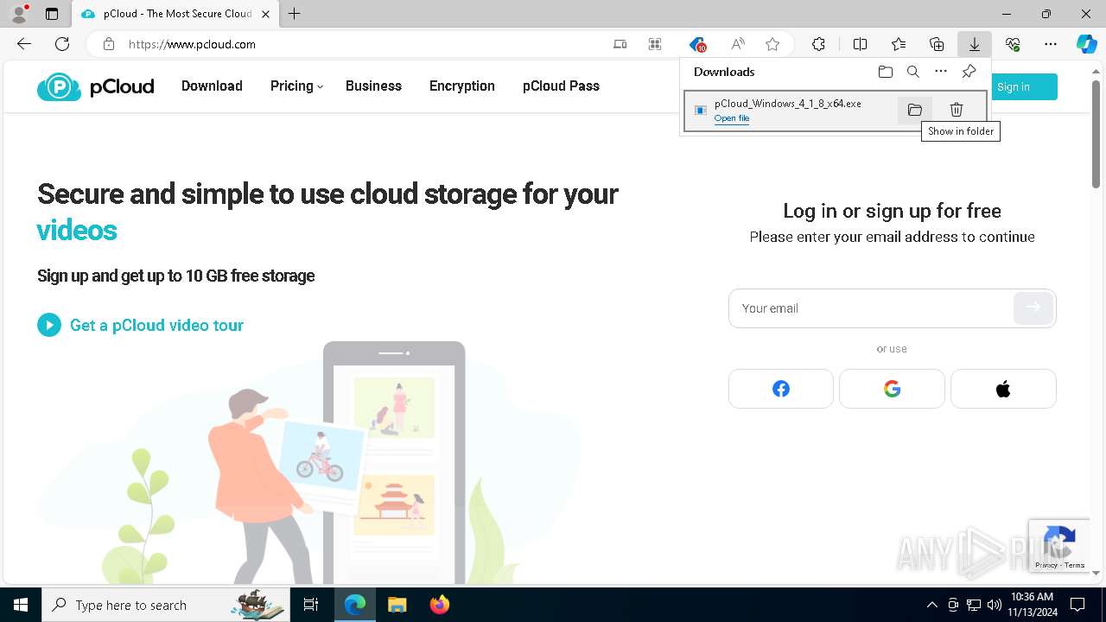Image resolution: width=1106 pixels, height=622 pixels.
Task: Click the pCloud logo
Action: 95,86
